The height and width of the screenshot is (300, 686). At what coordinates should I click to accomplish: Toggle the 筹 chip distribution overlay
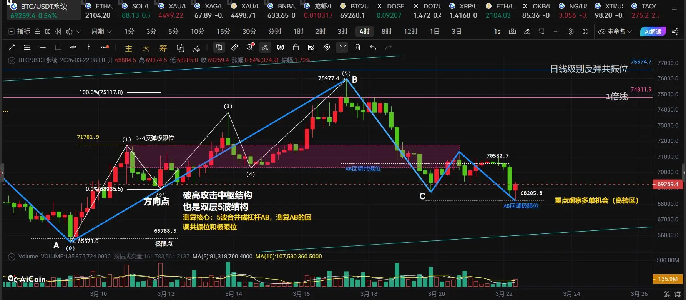point(163,48)
